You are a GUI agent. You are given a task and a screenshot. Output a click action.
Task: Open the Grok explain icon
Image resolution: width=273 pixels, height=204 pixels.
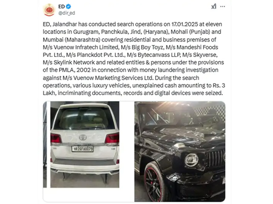click(x=214, y=7)
